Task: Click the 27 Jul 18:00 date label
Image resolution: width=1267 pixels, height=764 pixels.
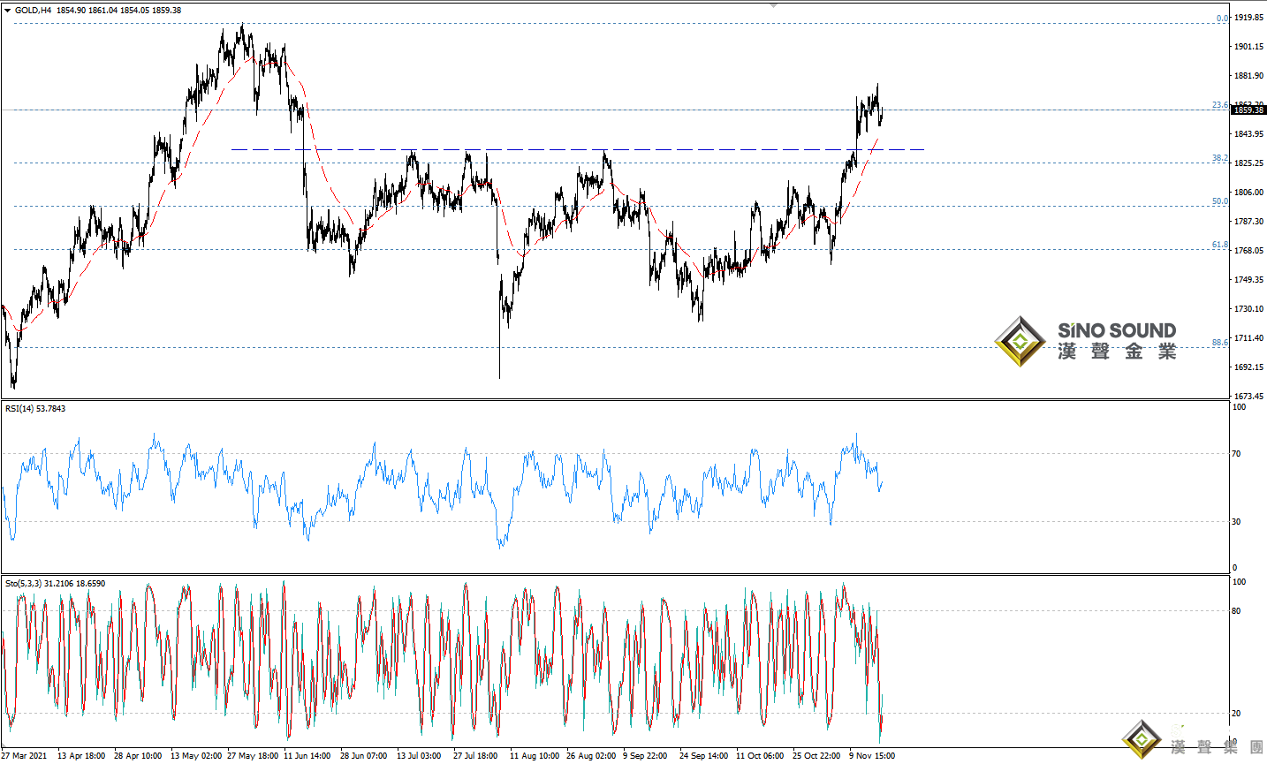Action: [475, 756]
